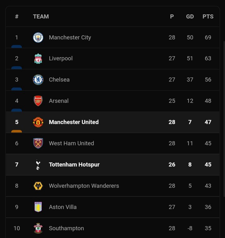
Task: Click the Liverpool club crest
Action: [38, 58]
